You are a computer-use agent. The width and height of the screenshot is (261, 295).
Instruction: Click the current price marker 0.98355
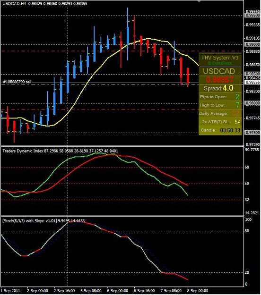[252, 82]
